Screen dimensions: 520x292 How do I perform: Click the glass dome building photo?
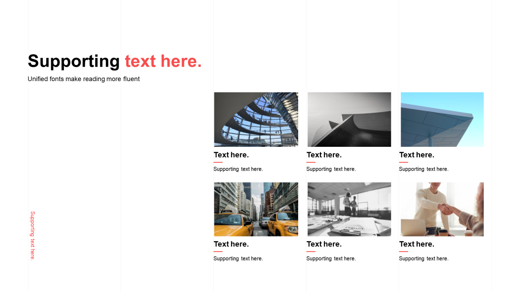[x=256, y=119]
